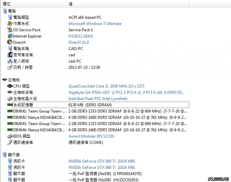
Task: Click the second 視訊卡 row icon
Action: 10,167
